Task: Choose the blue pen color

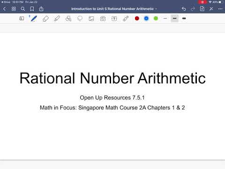Action: [x=146, y=18]
